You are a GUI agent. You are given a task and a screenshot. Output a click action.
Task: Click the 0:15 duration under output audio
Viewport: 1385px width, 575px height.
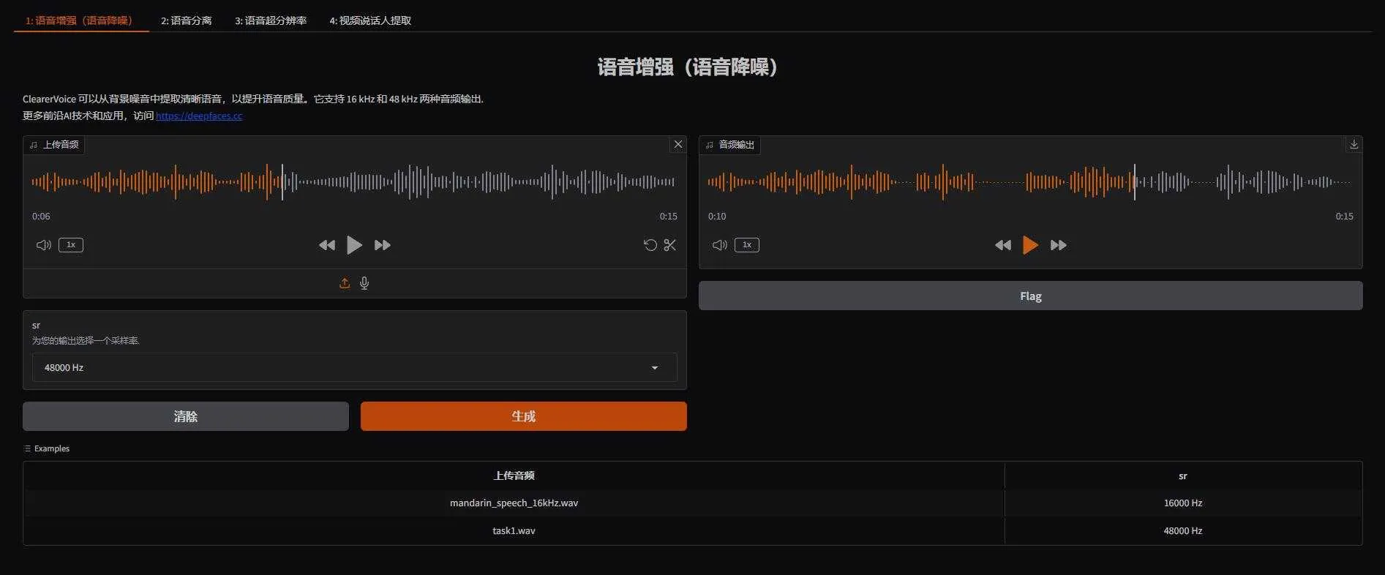(1344, 217)
